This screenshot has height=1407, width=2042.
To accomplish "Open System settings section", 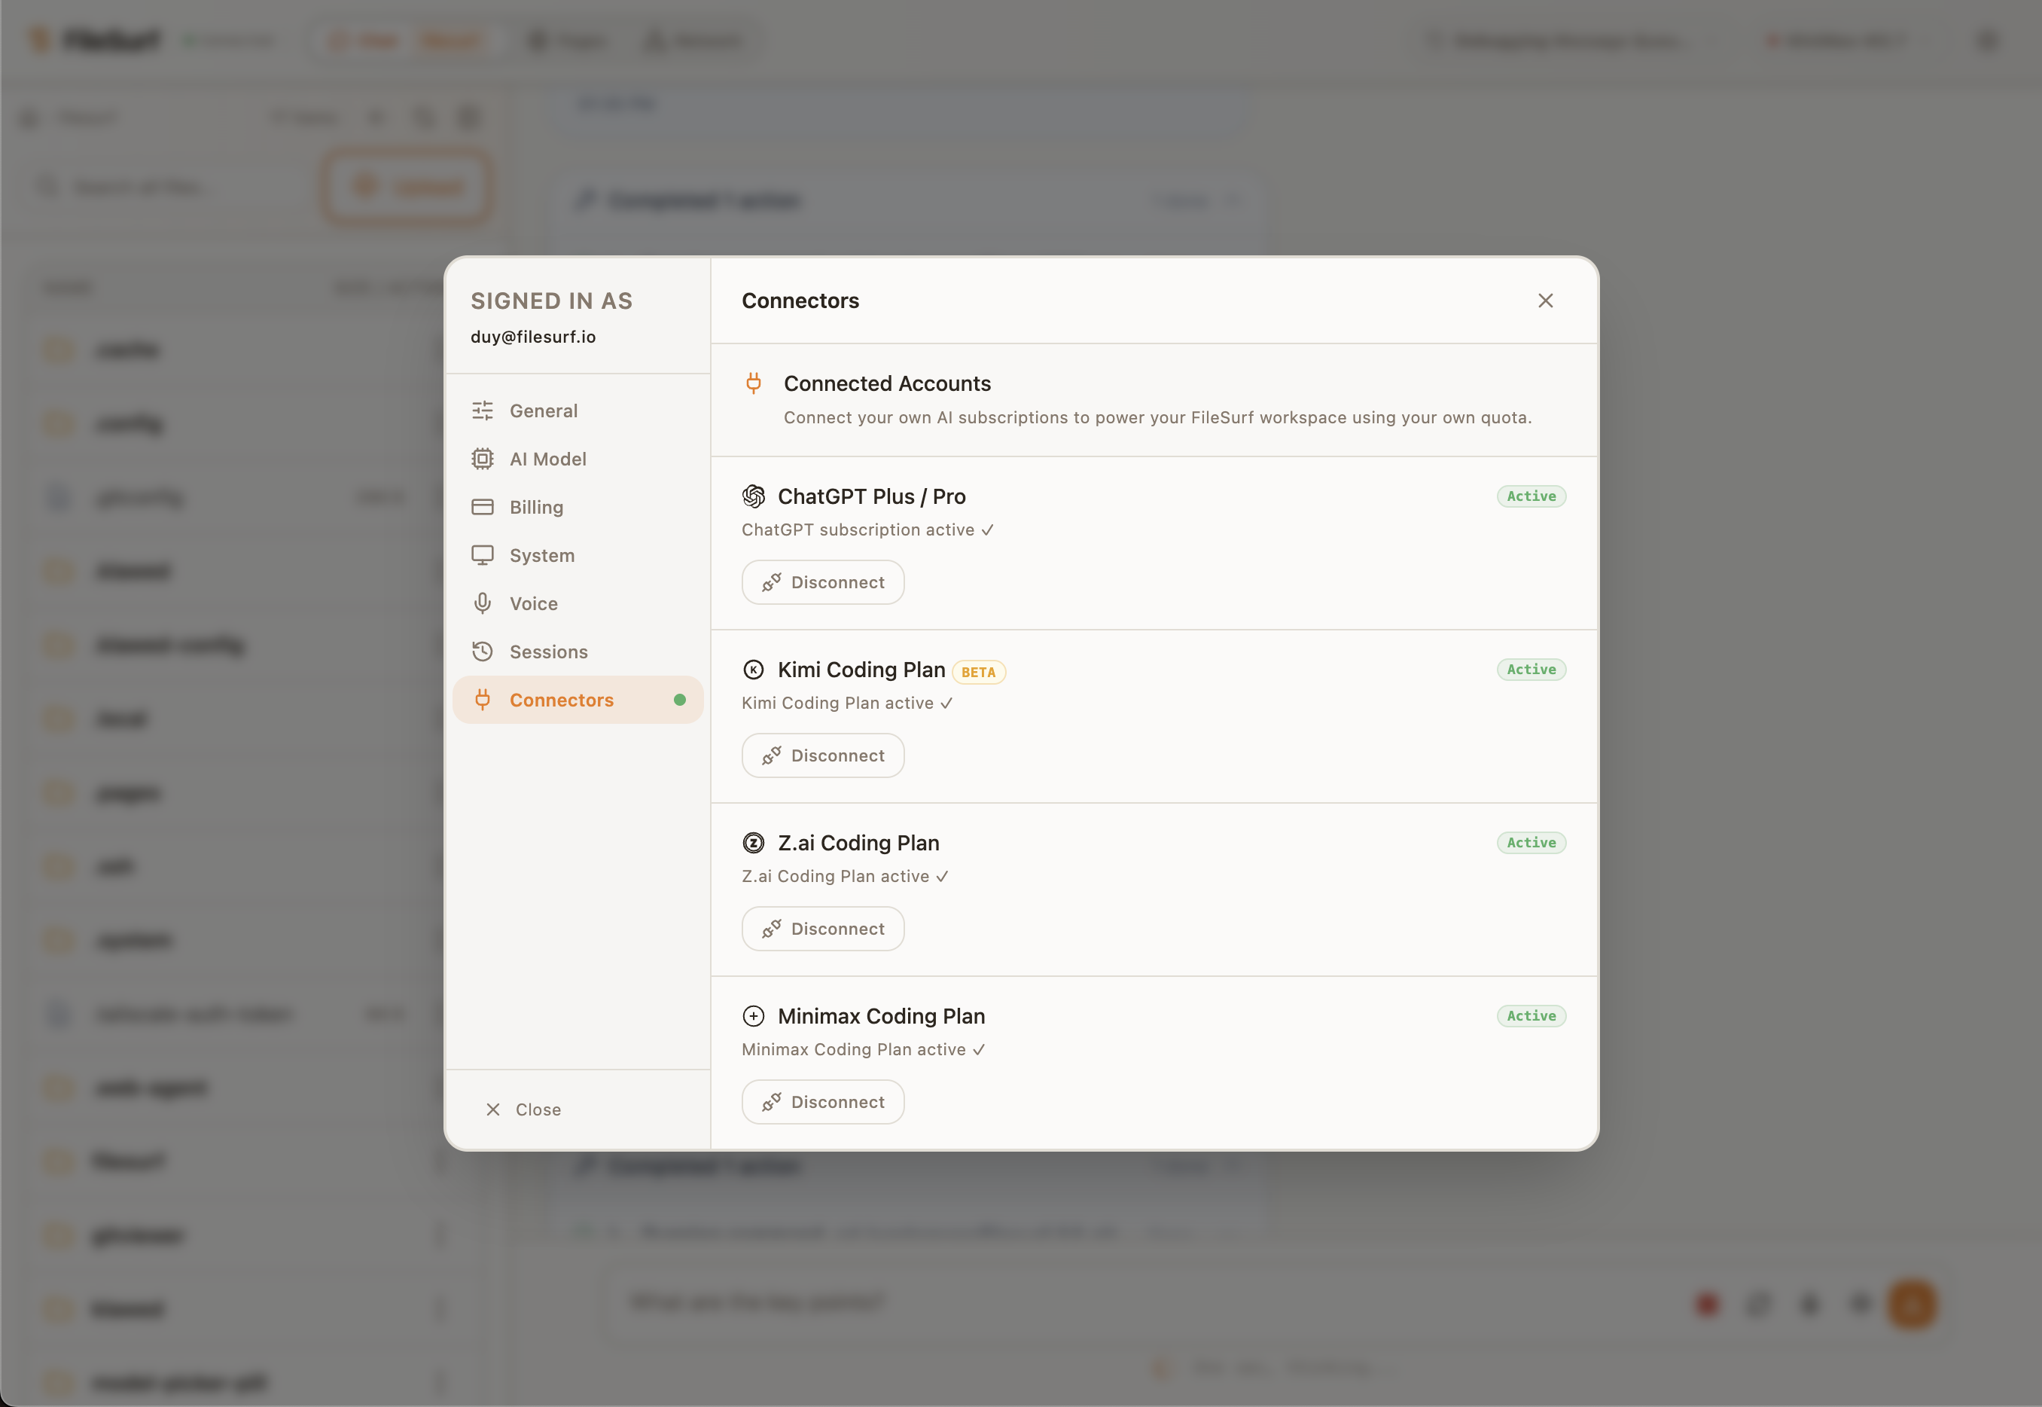I will tap(541, 555).
